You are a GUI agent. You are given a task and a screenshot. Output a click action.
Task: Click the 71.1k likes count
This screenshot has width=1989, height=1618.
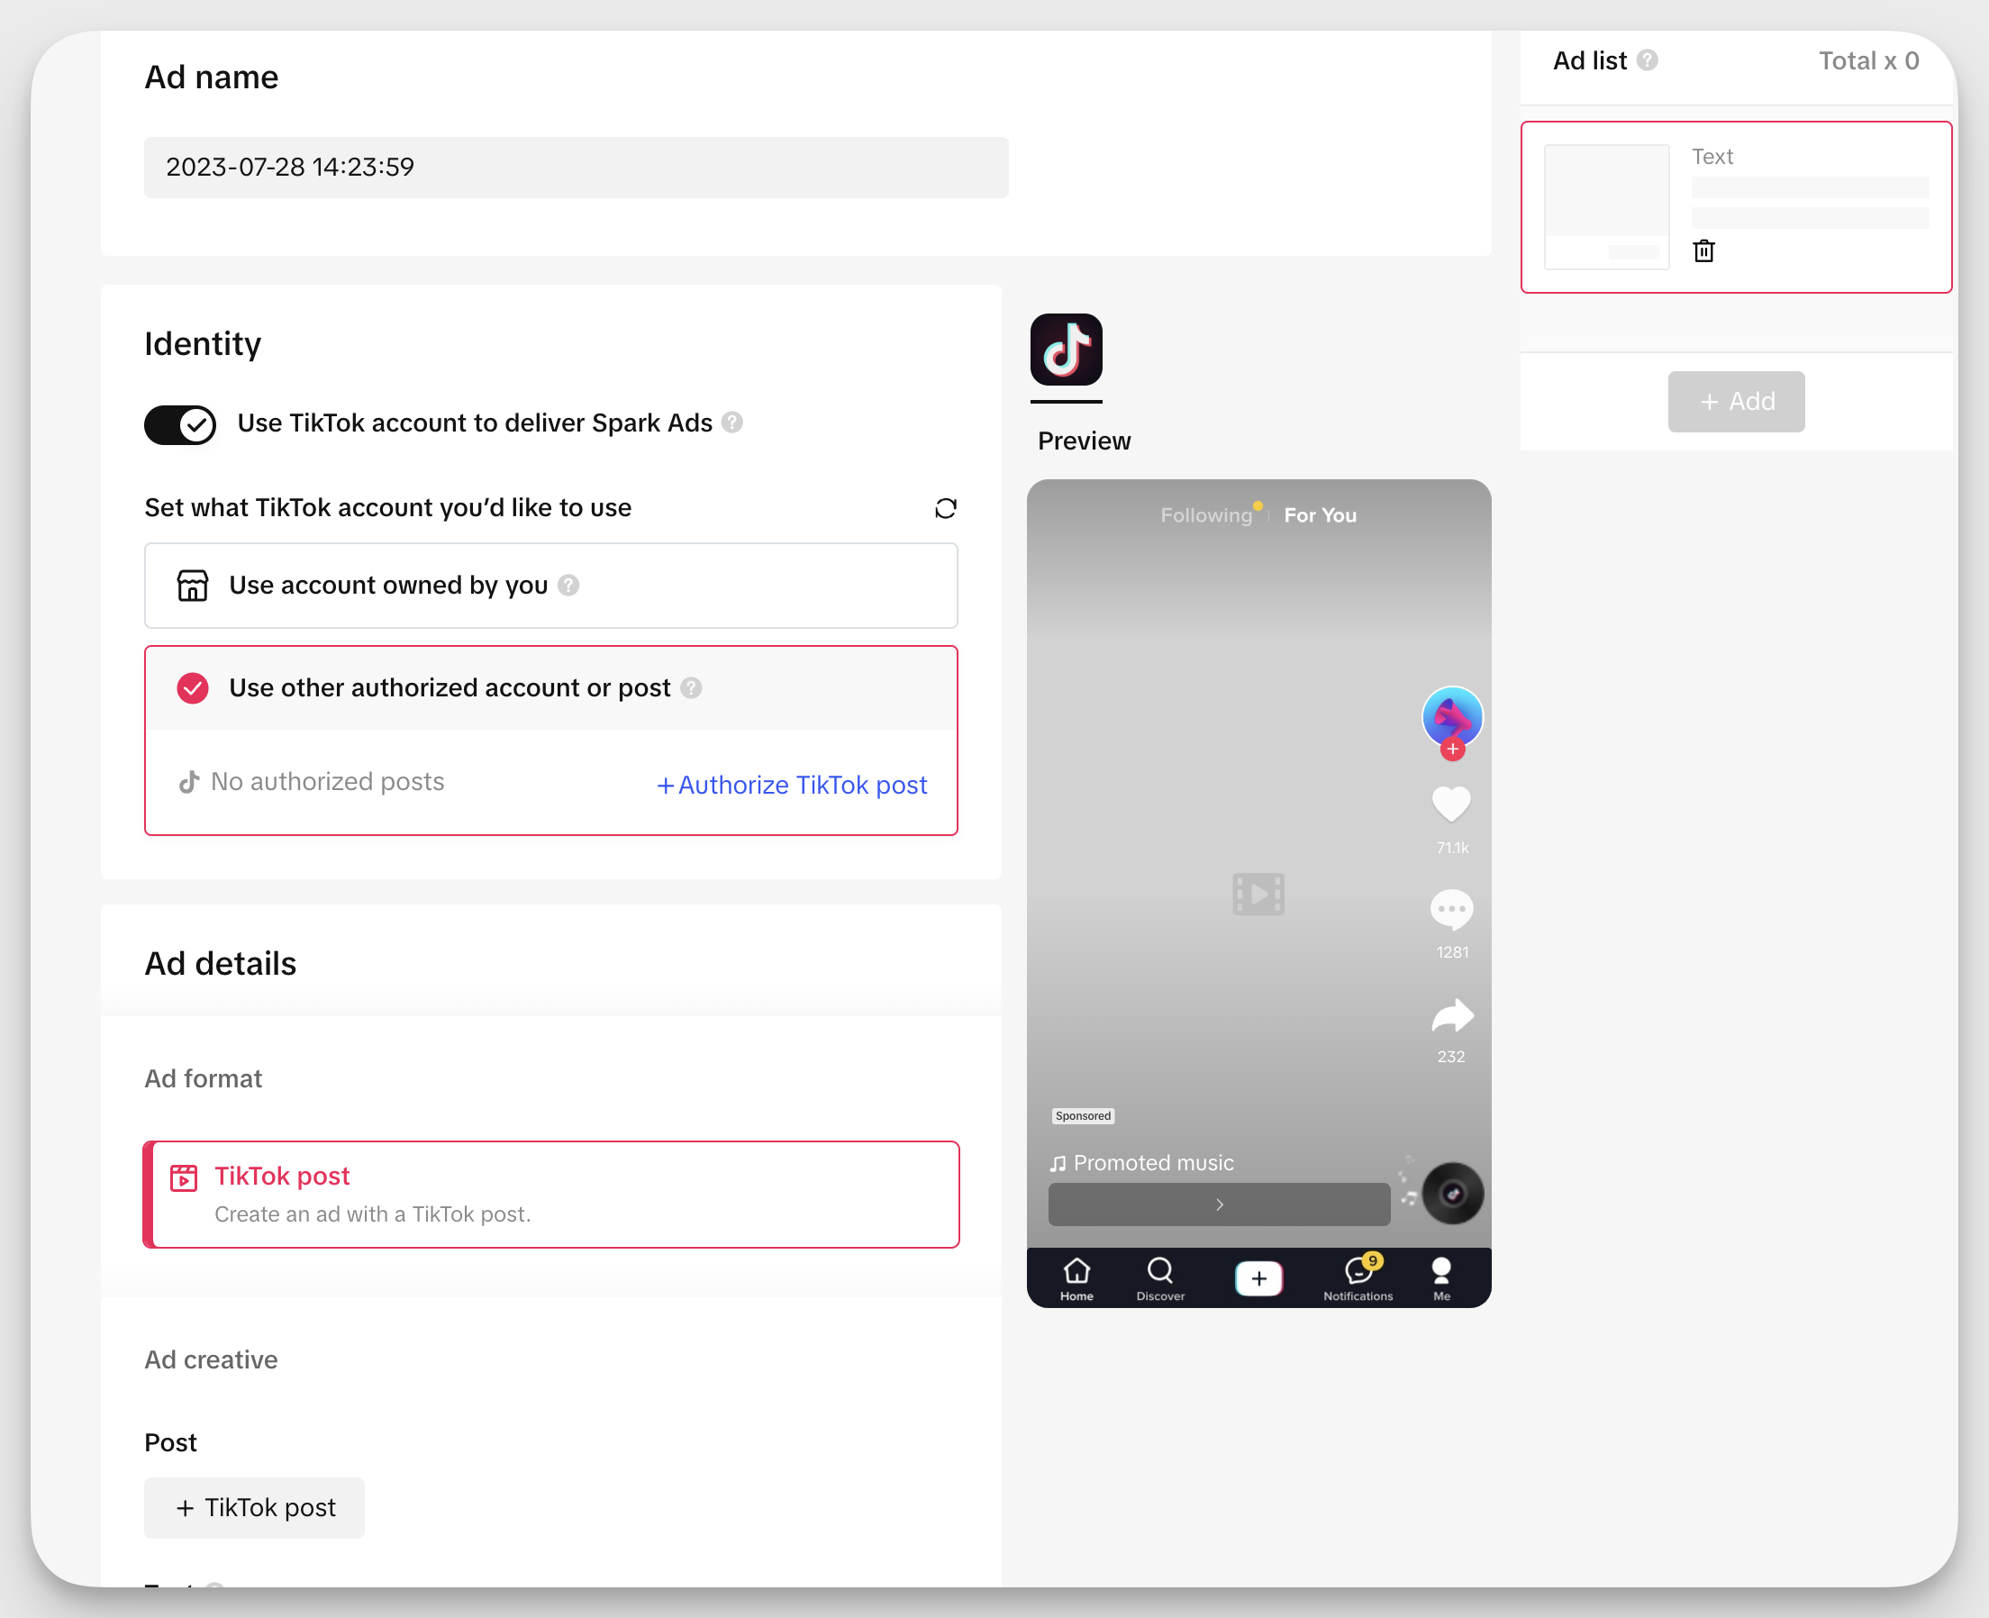click(x=1451, y=847)
